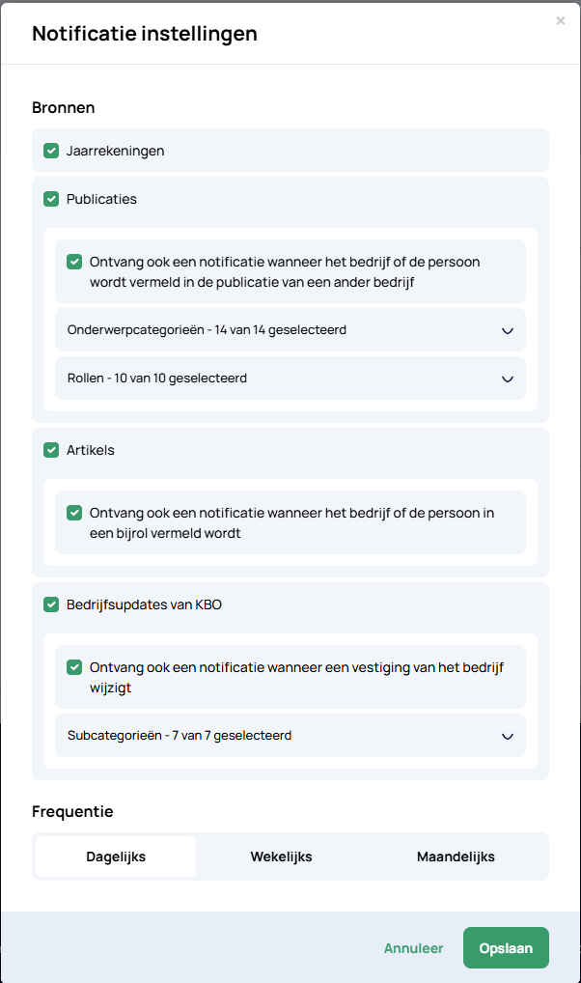Click the Annuleer link

coord(413,948)
